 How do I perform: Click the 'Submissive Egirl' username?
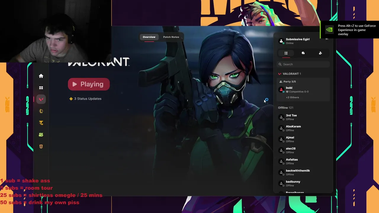pyautogui.click(x=298, y=39)
